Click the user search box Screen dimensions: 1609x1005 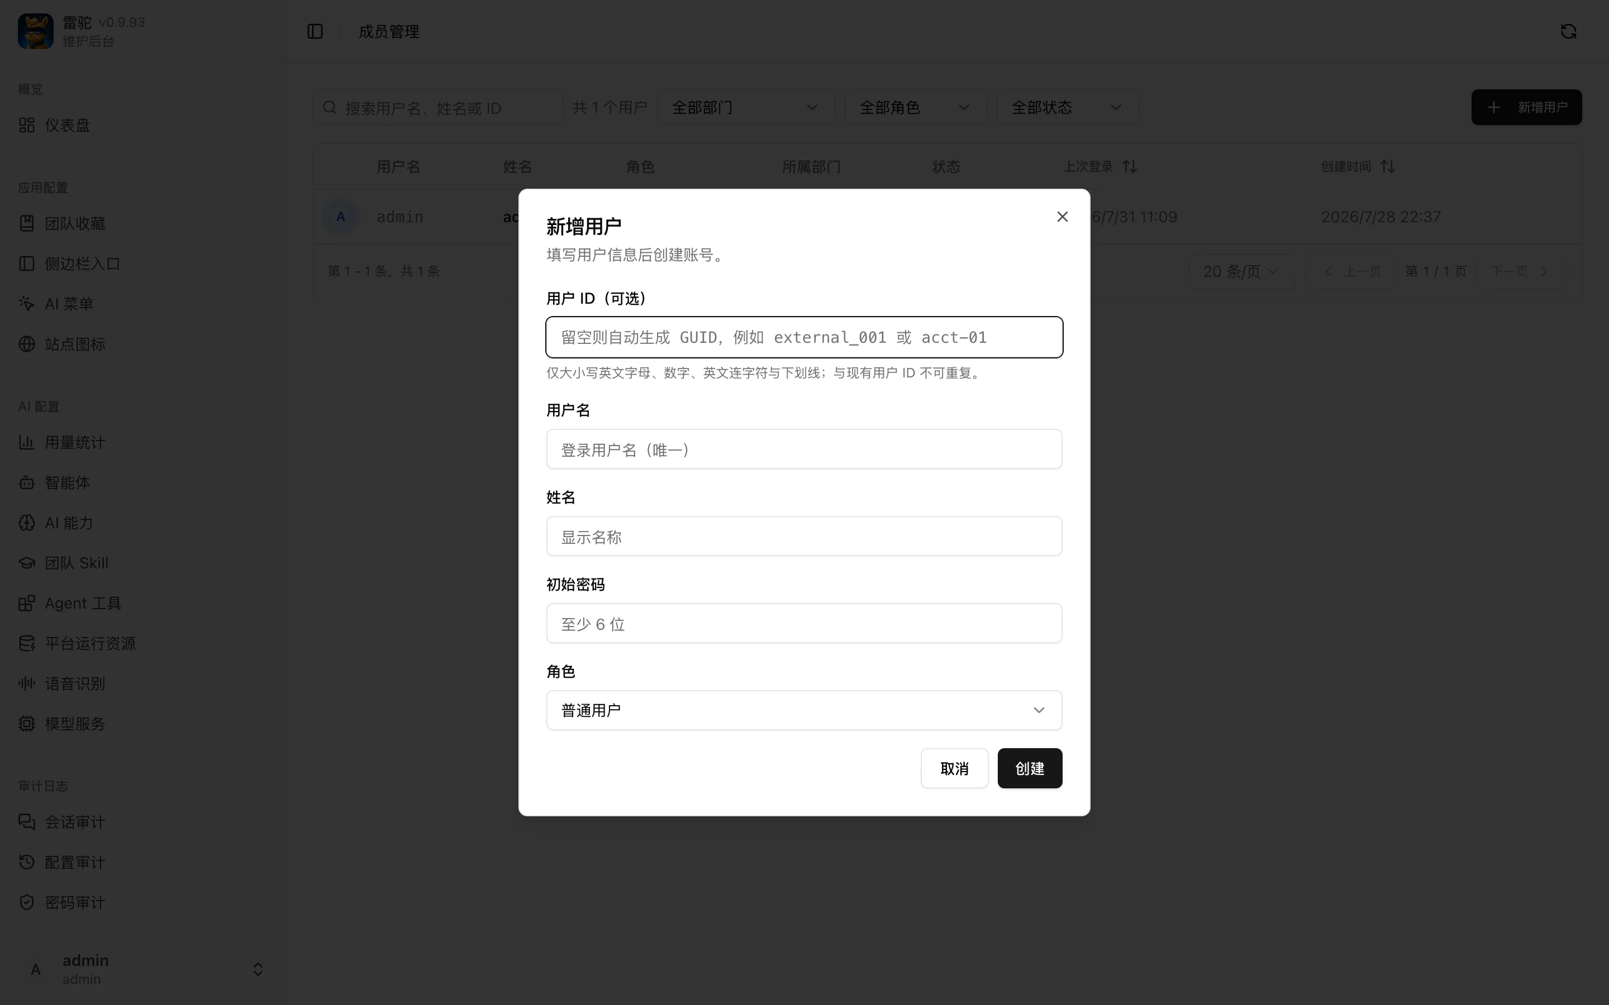pos(437,107)
